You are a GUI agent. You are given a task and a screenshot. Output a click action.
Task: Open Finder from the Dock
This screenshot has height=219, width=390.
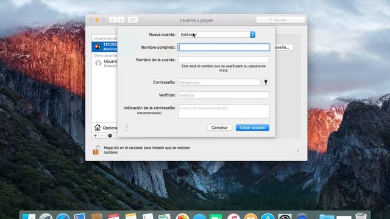[x=29, y=216]
